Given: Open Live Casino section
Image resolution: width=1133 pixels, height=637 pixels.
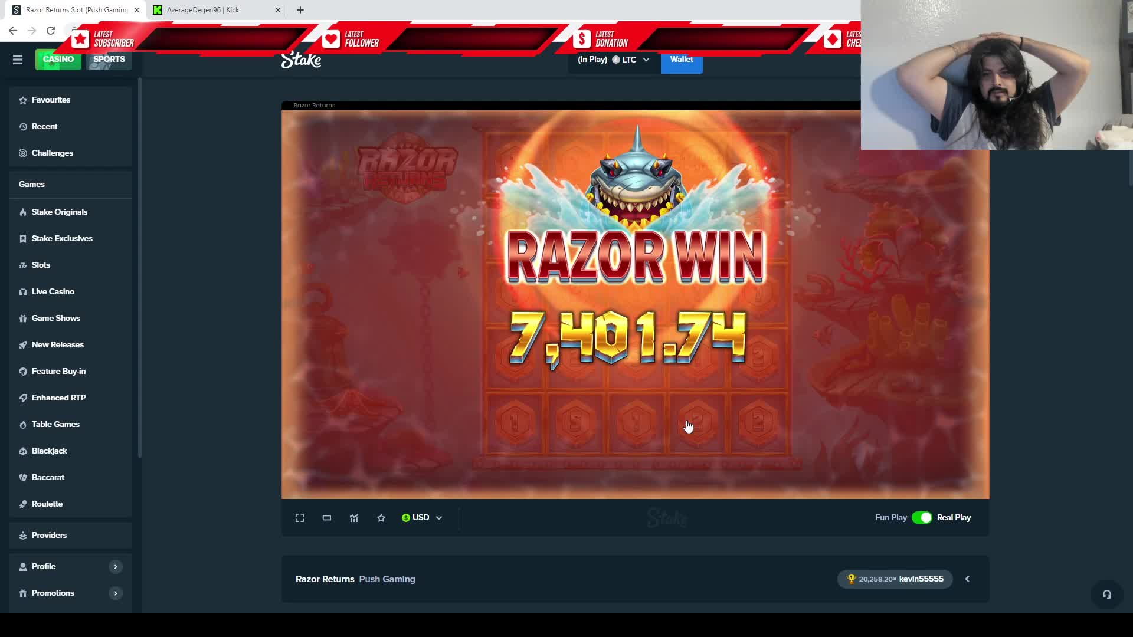Looking at the screenshot, I should tap(71, 292).
